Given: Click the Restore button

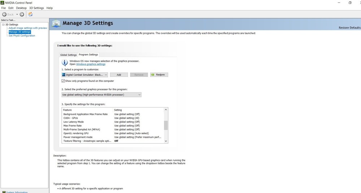Looking at the screenshot, I should point(159,75).
